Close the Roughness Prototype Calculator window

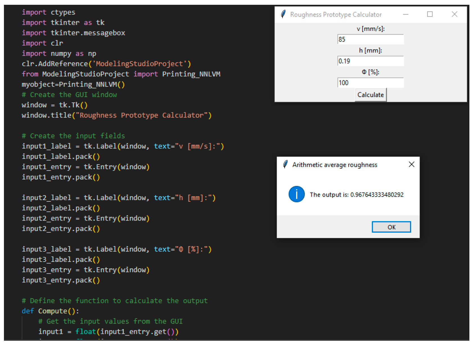(454, 14)
